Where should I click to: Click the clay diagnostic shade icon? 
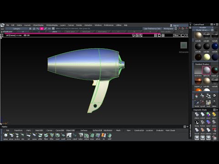tap(203, 130)
